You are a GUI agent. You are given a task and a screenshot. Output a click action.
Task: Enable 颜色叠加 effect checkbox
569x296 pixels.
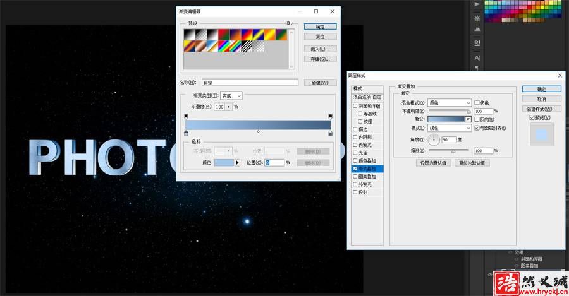[x=355, y=160]
